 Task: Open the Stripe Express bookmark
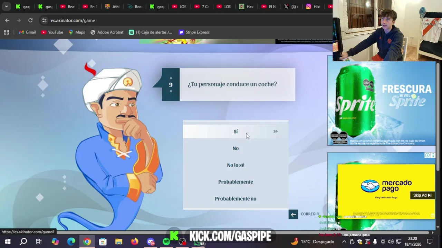coord(194,32)
